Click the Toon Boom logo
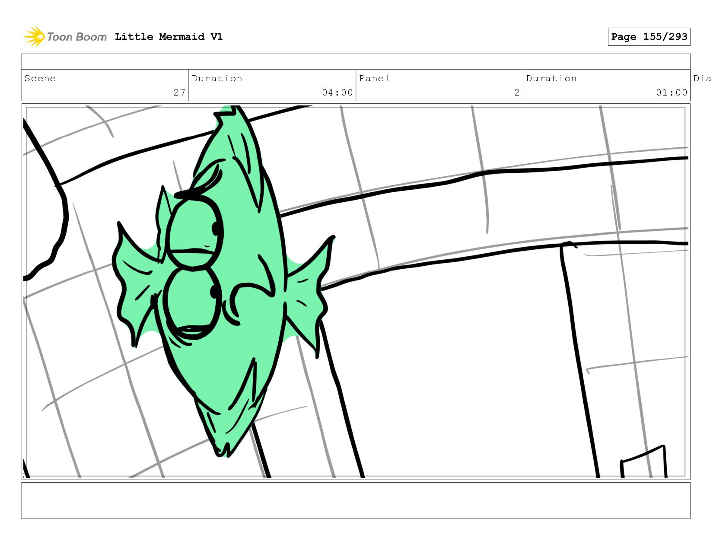713x551 pixels. (x=65, y=37)
